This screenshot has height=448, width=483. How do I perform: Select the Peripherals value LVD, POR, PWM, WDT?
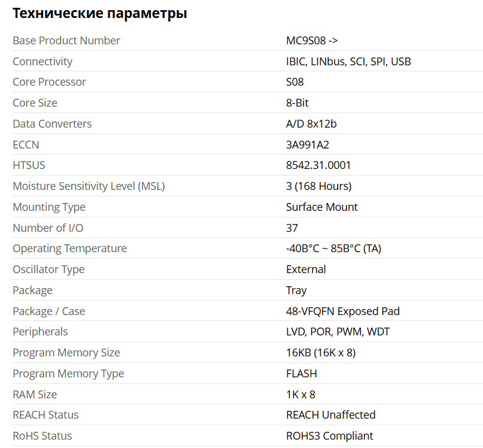click(338, 332)
